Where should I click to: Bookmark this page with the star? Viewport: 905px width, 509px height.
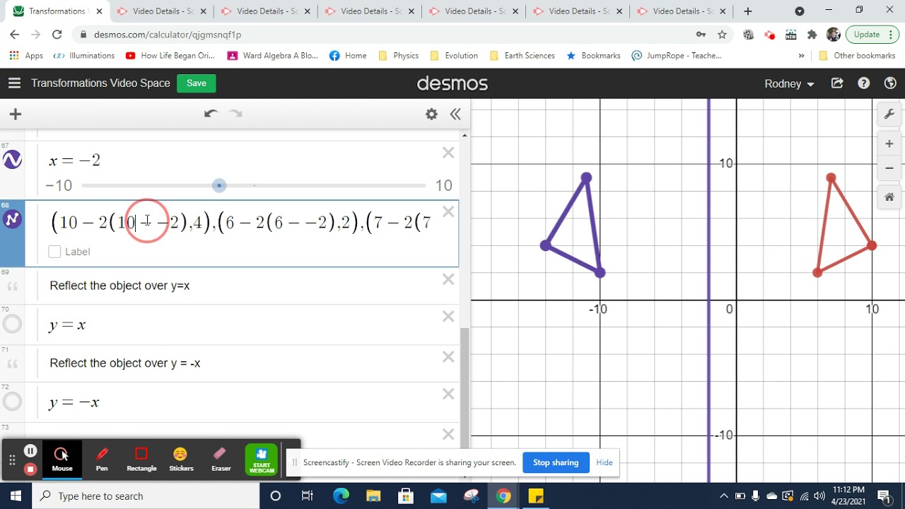click(722, 35)
